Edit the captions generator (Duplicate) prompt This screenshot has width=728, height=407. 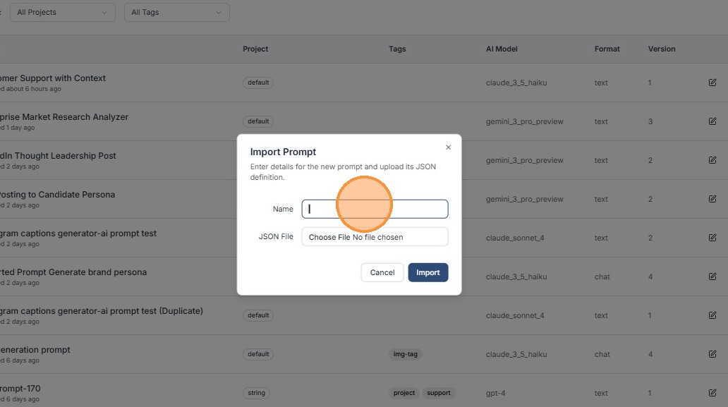pos(712,315)
